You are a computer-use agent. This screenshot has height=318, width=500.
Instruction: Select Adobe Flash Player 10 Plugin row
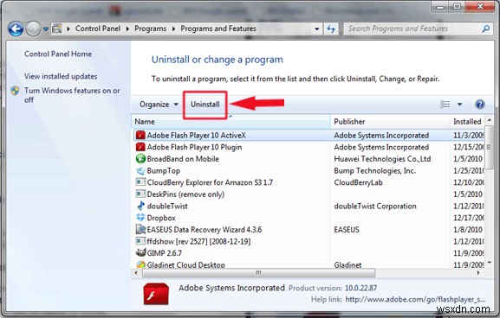[x=308, y=147]
